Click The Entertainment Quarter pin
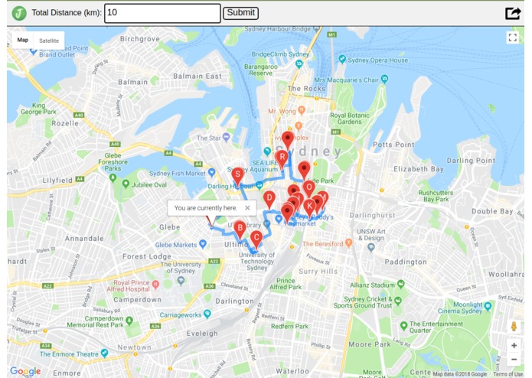Image resolution: width=532 pixels, height=378 pixels. pyautogui.click(x=403, y=326)
